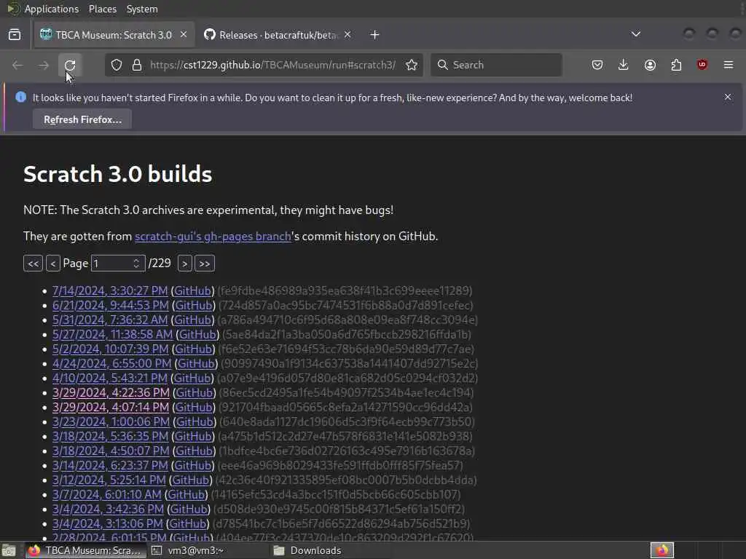This screenshot has height=559, width=746.
Task: Open the 4/24/2024, 6:55:00 PM build
Action: (x=111, y=364)
